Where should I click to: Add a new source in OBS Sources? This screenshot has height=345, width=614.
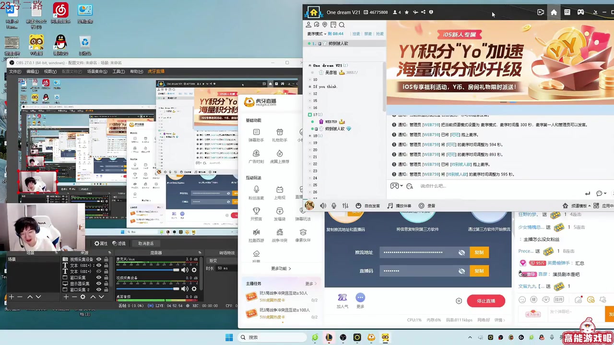click(66, 297)
